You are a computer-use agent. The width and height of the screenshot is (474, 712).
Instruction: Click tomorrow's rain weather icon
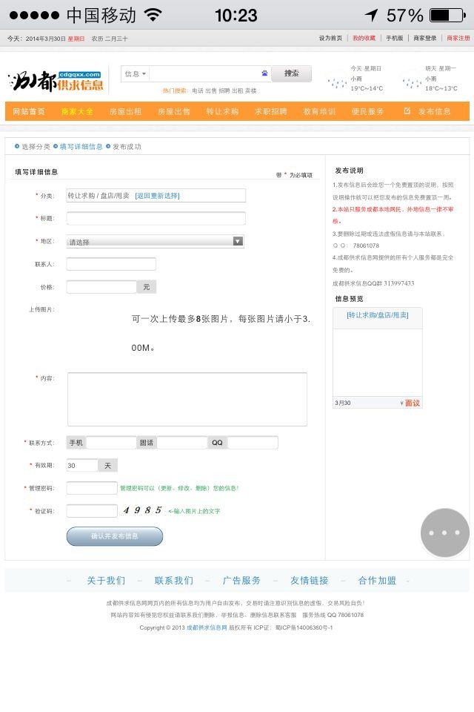[412, 80]
